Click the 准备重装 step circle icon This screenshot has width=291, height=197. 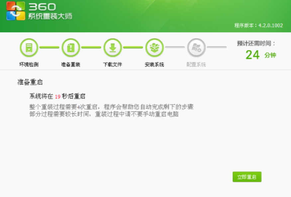(x=71, y=48)
